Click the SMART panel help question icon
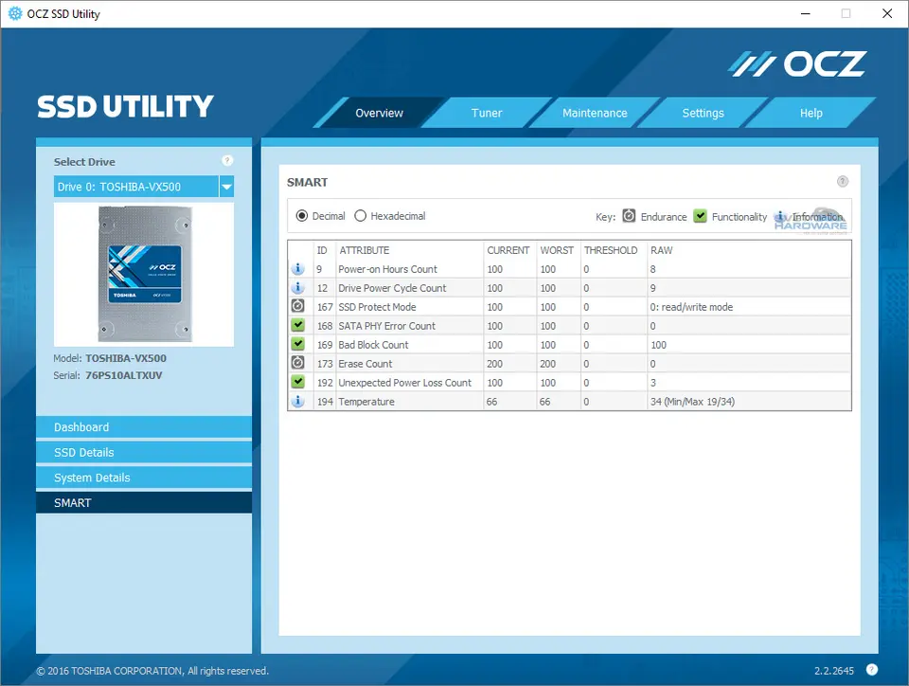This screenshot has width=909, height=686. pyautogui.click(x=843, y=182)
